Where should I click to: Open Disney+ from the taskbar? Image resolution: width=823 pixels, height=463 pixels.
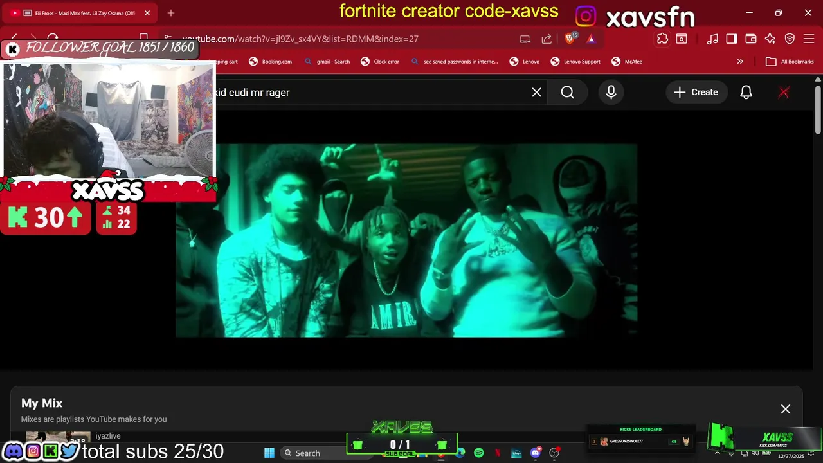click(x=516, y=453)
